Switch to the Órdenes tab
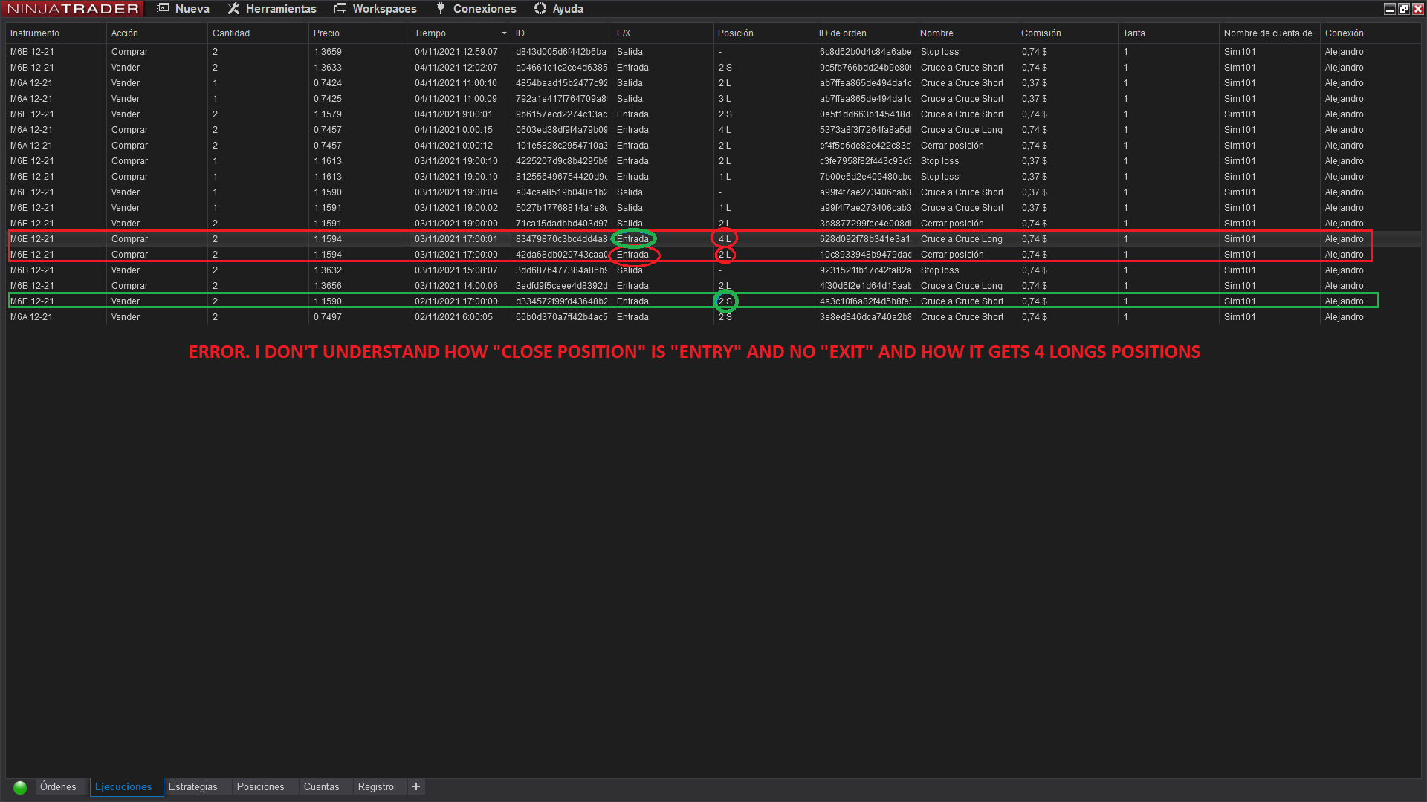This screenshot has width=1427, height=802. click(x=58, y=787)
